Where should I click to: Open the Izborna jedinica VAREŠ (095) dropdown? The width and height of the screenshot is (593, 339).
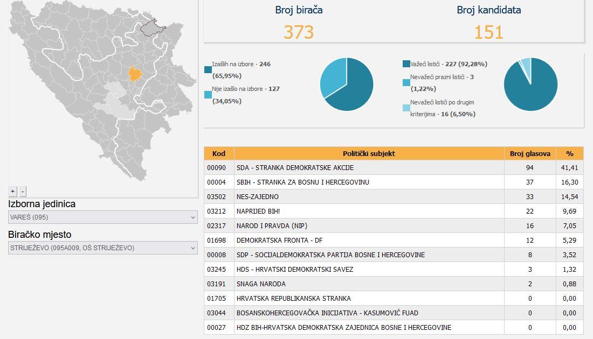tap(103, 217)
